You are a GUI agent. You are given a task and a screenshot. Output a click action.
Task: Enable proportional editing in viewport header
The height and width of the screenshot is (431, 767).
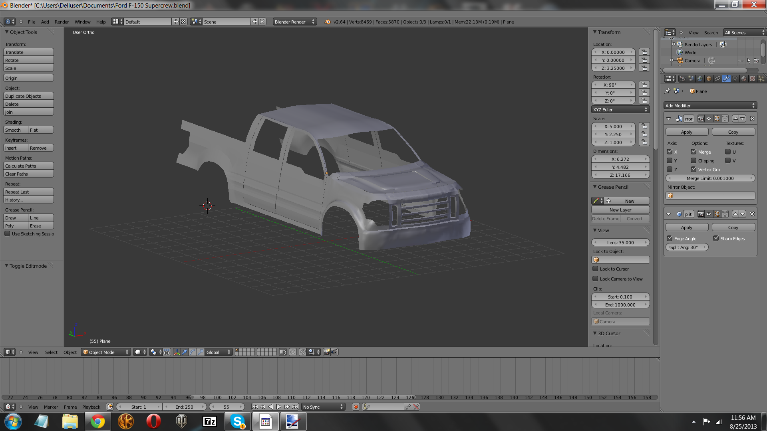(293, 352)
